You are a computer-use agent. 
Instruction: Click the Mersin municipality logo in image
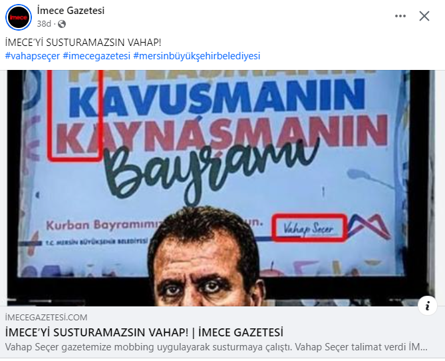click(x=369, y=226)
